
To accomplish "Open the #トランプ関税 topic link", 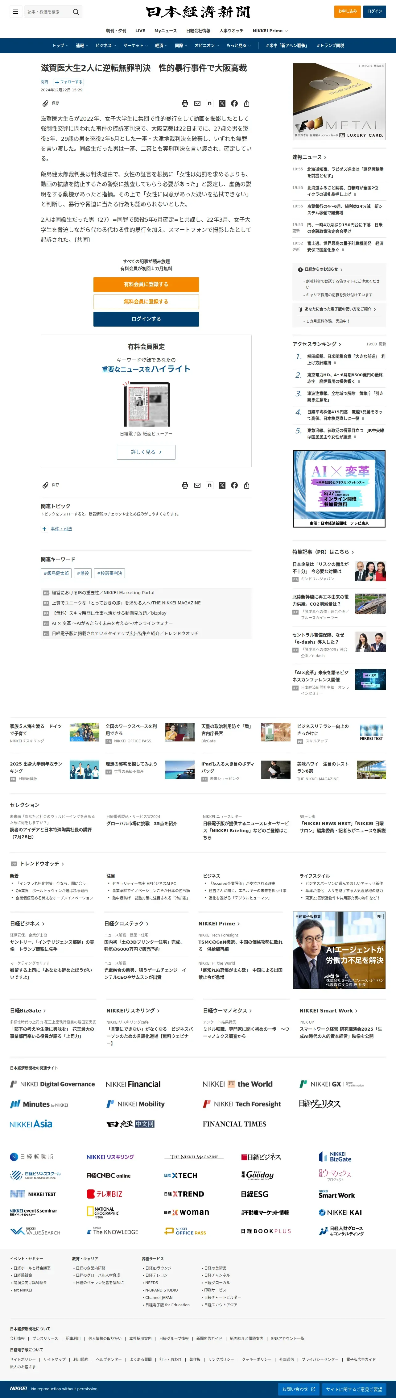I will click(x=330, y=46).
